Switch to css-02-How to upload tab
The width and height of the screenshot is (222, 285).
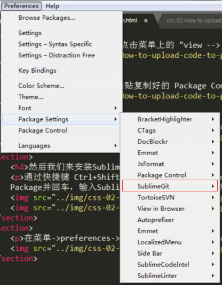[193, 20]
